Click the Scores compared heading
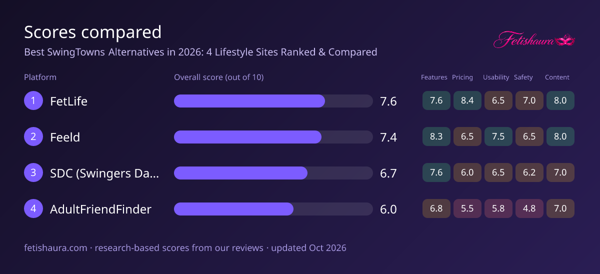The height and width of the screenshot is (274, 600). tap(93, 32)
